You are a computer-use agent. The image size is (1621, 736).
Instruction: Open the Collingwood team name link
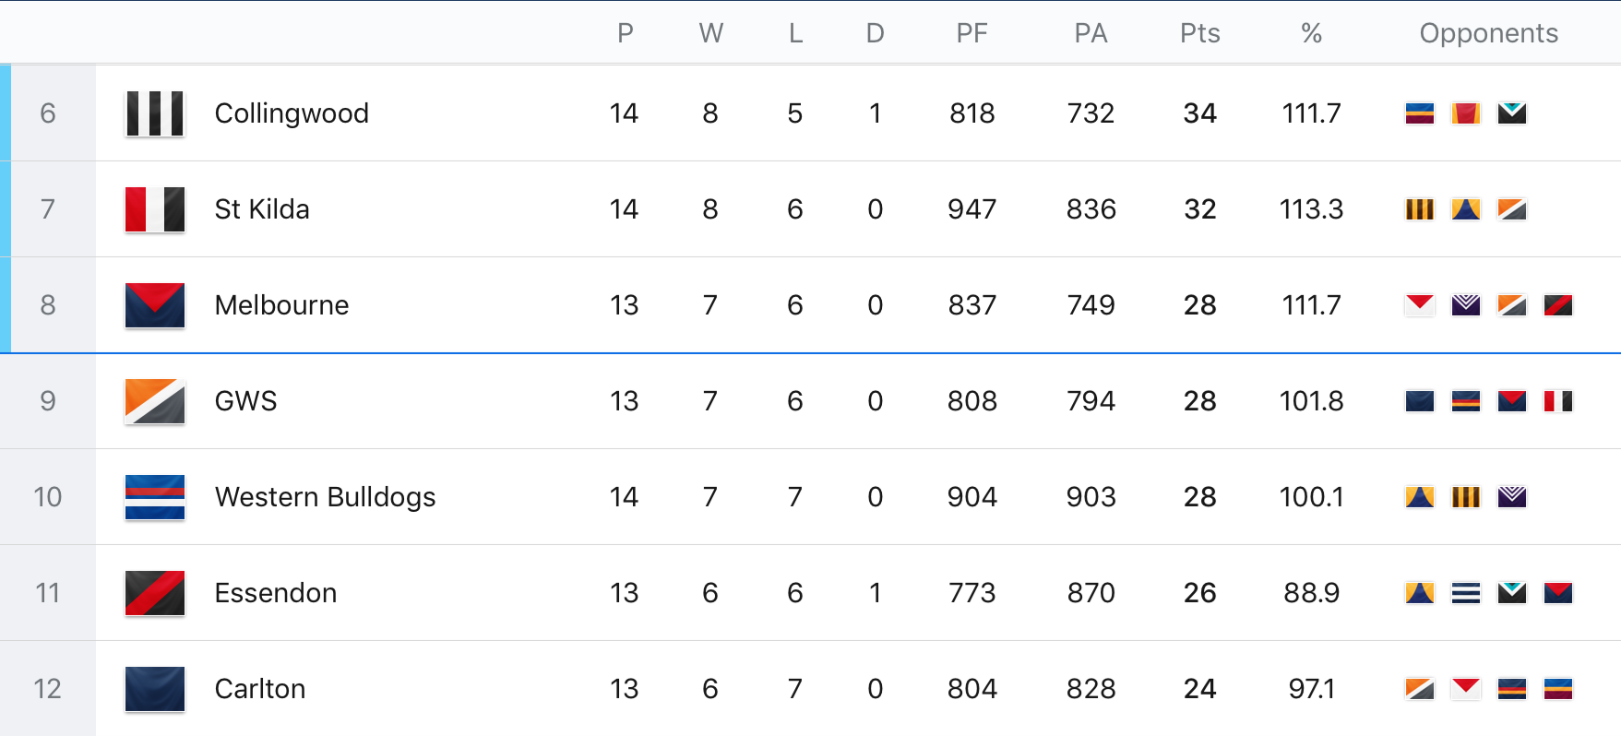point(292,113)
